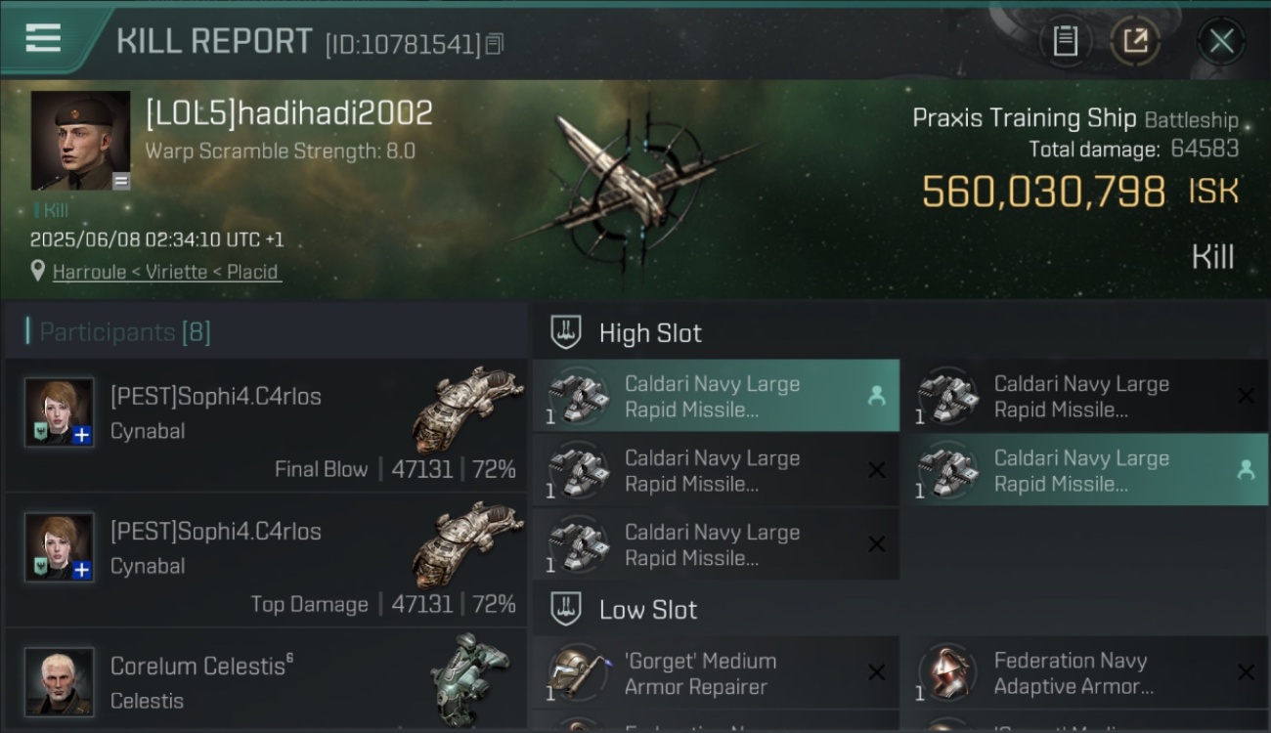Open final blow Sophi4.C4rlos participant entry
This screenshot has width=1271, height=733.
(265, 425)
